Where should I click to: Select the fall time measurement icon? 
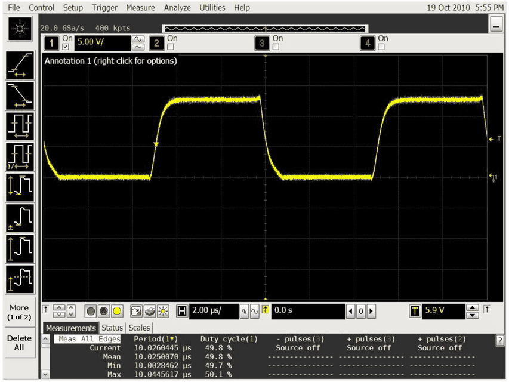click(20, 96)
